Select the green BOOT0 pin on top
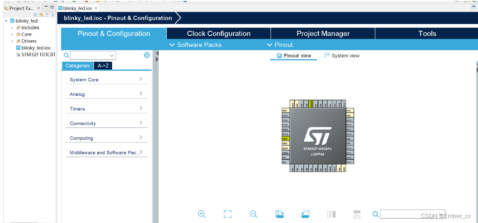The image size is (478, 223). (311, 104)
